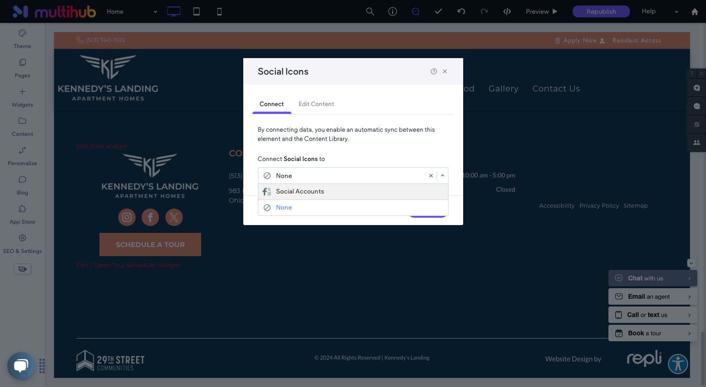Click the Schedule a Tour button
706x387 pixels.
[150, 245]
